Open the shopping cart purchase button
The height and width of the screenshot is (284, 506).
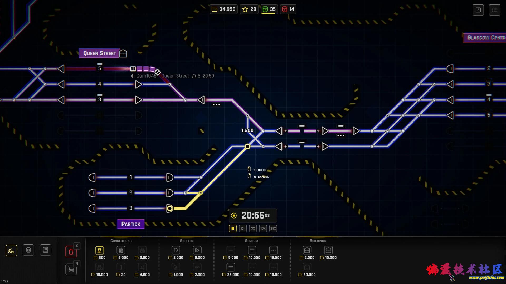click(71, 269)
